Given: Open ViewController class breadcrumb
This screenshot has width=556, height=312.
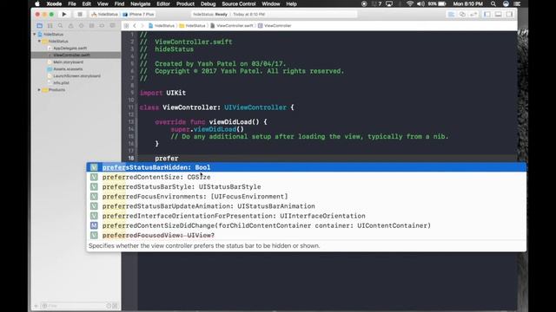Looking at the screenshot, I should pyautogui.click(x=275, y=26).
